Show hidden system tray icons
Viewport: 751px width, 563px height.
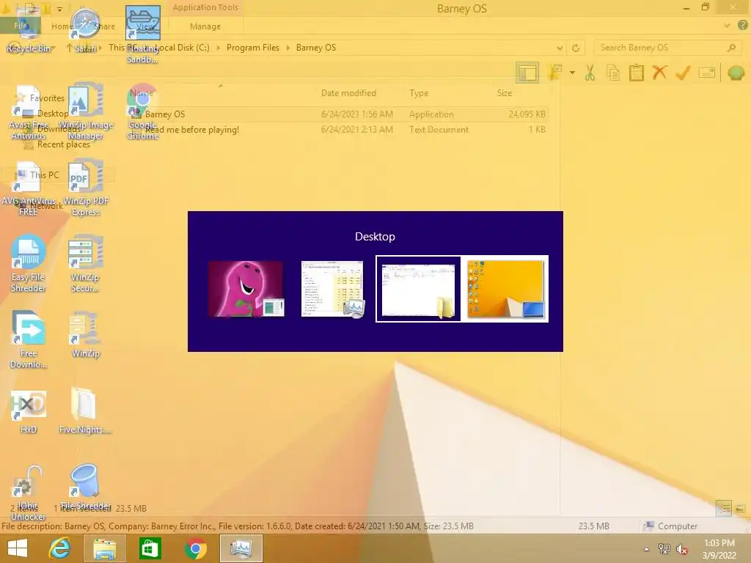point(647,549)
